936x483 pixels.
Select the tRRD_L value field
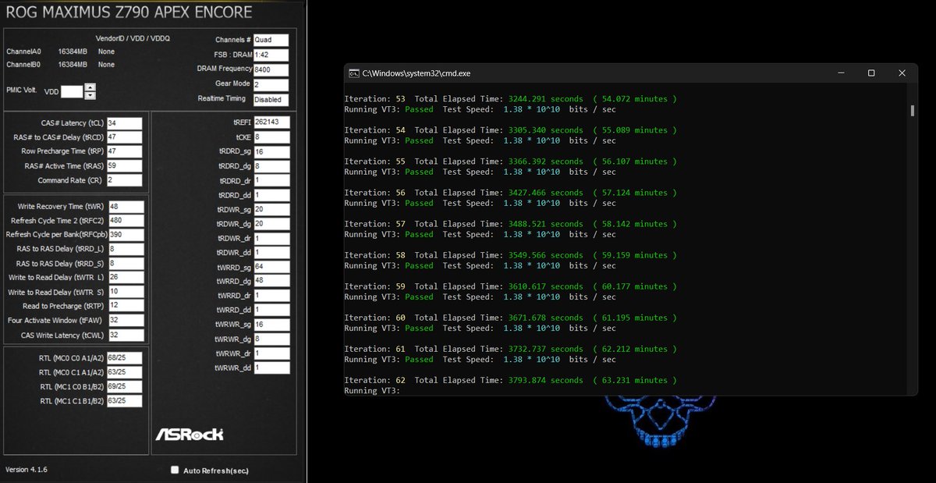point(126,250)
